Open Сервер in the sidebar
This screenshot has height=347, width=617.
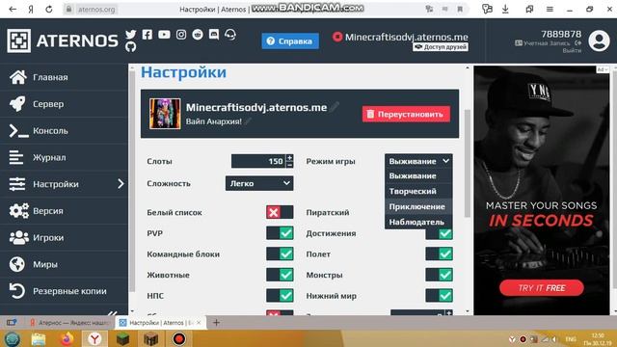pos(64,104)
